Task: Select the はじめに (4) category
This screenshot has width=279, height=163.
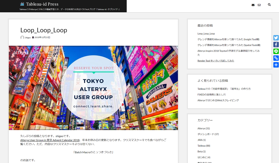Action: click(x=204, y=157)
